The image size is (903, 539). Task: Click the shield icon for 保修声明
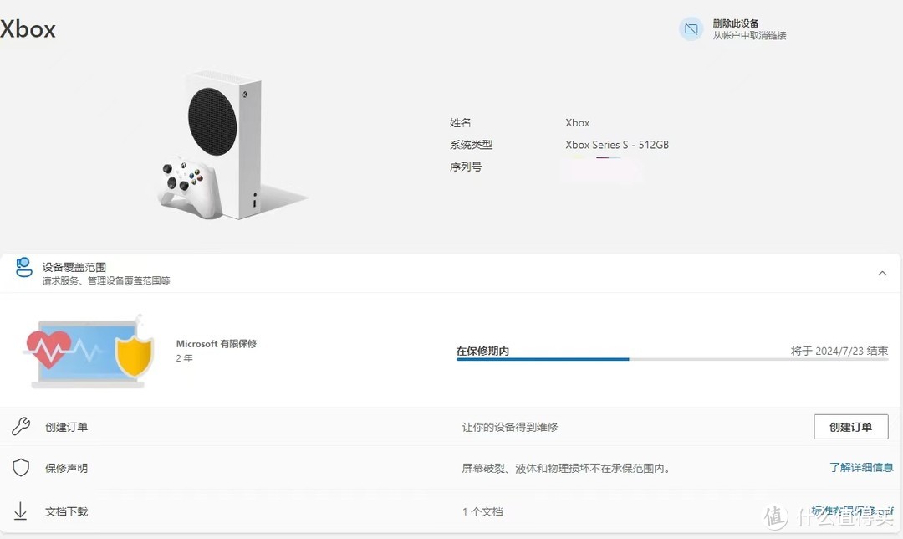coord(21,468)
